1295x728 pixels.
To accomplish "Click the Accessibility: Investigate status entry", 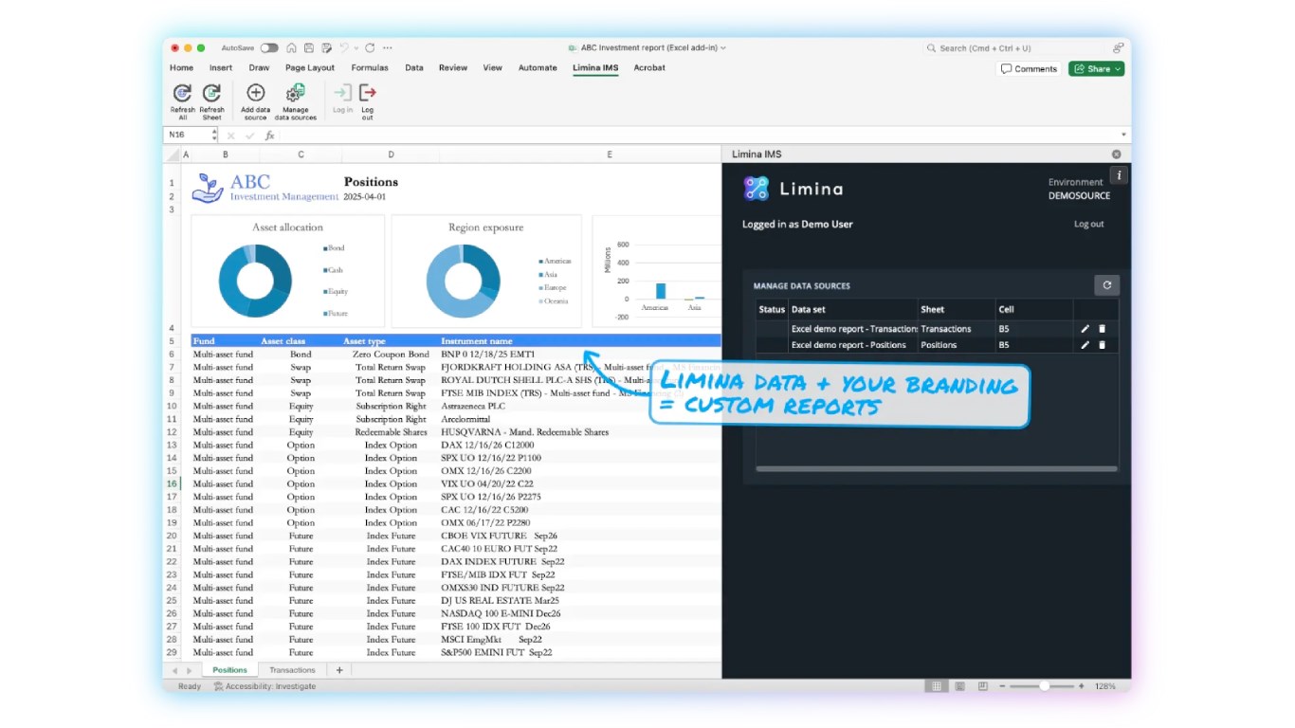I will 264,686.
